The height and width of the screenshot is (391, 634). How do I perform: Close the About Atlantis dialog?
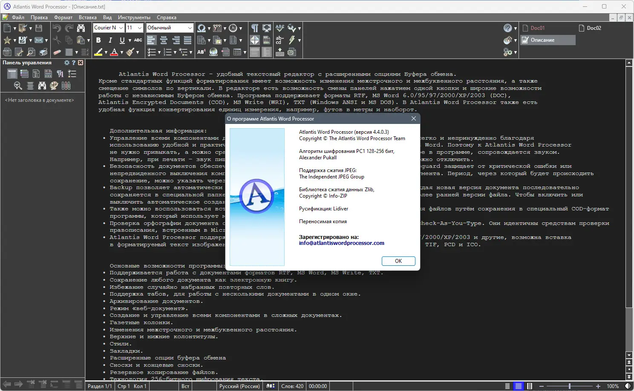point(413,119)
